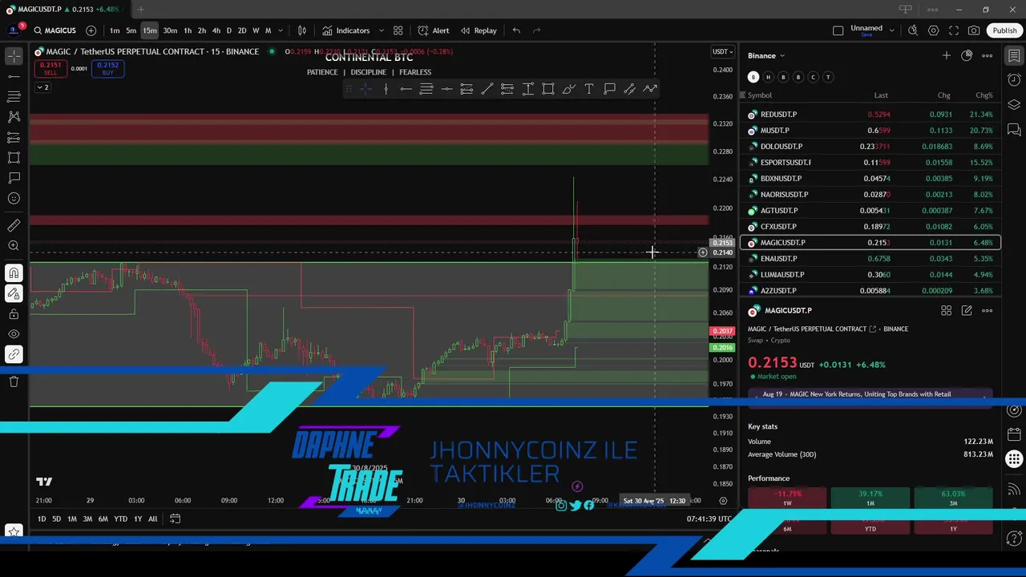Toggle go-to-date calendar icon
Screen dimensions: 1026x577
pos(175,518)
